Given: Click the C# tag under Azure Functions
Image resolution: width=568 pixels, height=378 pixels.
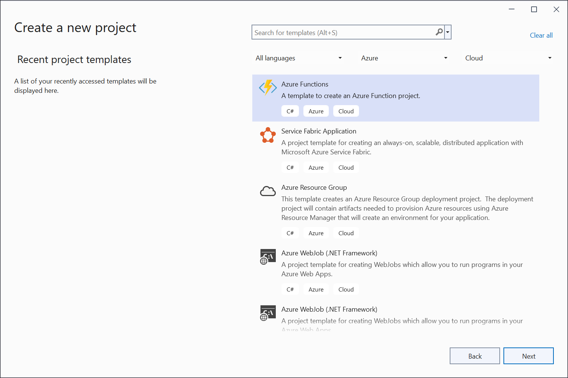Looking at the screenshot, I should click(290, 111).
